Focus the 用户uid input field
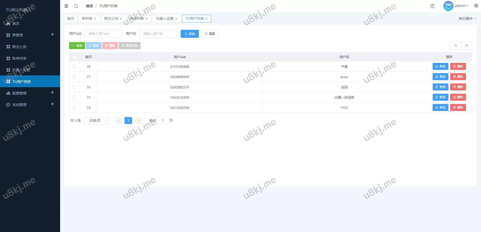This screenshot has width=481, height=232. point(103,34)
